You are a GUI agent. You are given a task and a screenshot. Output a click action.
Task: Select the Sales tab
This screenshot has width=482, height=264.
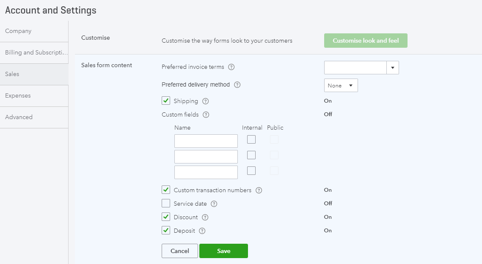tap(34, 74)
